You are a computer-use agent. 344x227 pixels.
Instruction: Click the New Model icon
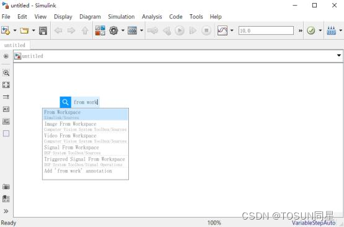click(6, 30)
